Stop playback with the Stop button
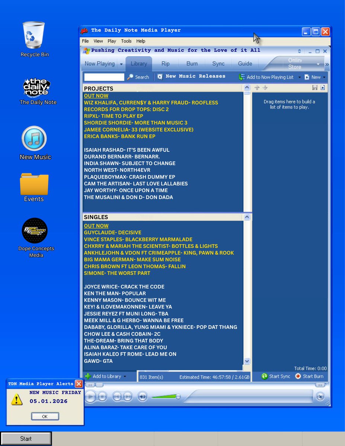The height and width of the screenshot is (446, 345). (x=102, y=396)
